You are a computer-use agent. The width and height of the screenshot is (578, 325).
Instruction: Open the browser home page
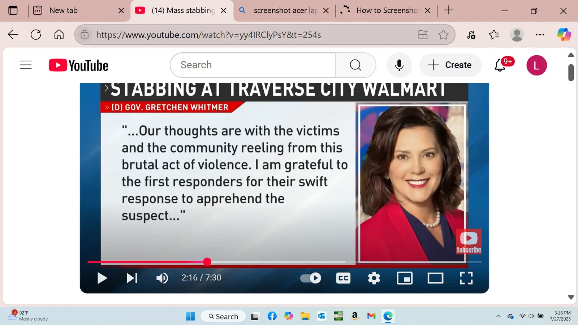(59, 35)
